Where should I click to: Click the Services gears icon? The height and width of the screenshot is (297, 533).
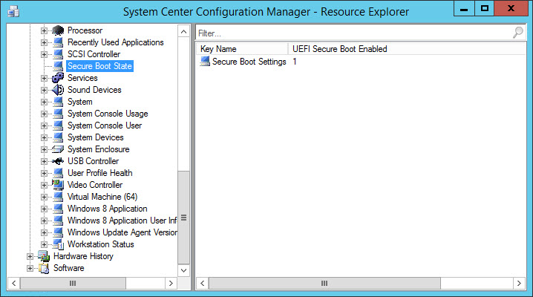[59, 78]
